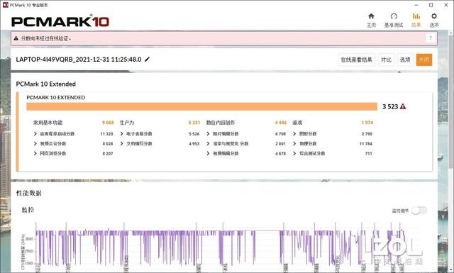The height and width of the screenshot is (273, 454).
Task: Click the orange 关闭 button
Action: 424,60
